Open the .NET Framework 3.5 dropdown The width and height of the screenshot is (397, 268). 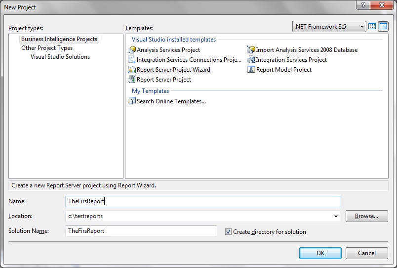(x=329, y=26)
